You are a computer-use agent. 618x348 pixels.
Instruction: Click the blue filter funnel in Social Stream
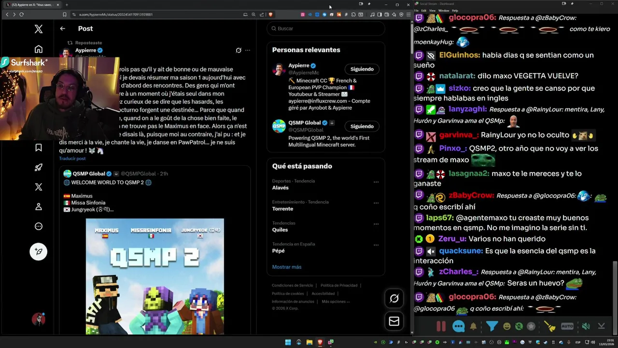[492, 326]
